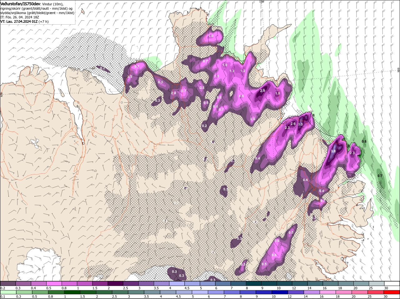Viewport: 400px width, 299px height.
Task: Click the Veðurstofan/IS750dev title text
Action: [x=20, y=3]
